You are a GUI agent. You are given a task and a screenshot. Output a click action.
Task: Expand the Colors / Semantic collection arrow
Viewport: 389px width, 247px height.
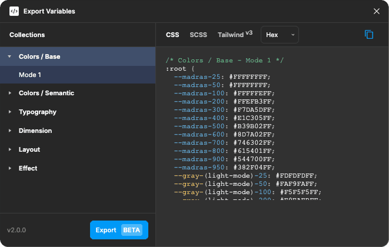[x=9, y=93]
